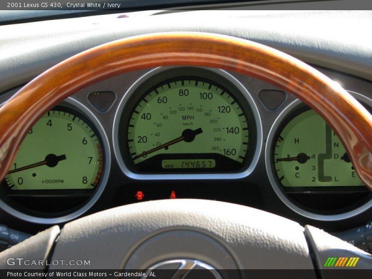Screen dimensions: 372x279
Task: Click the L position on the gear display
Action: (336, 179)
